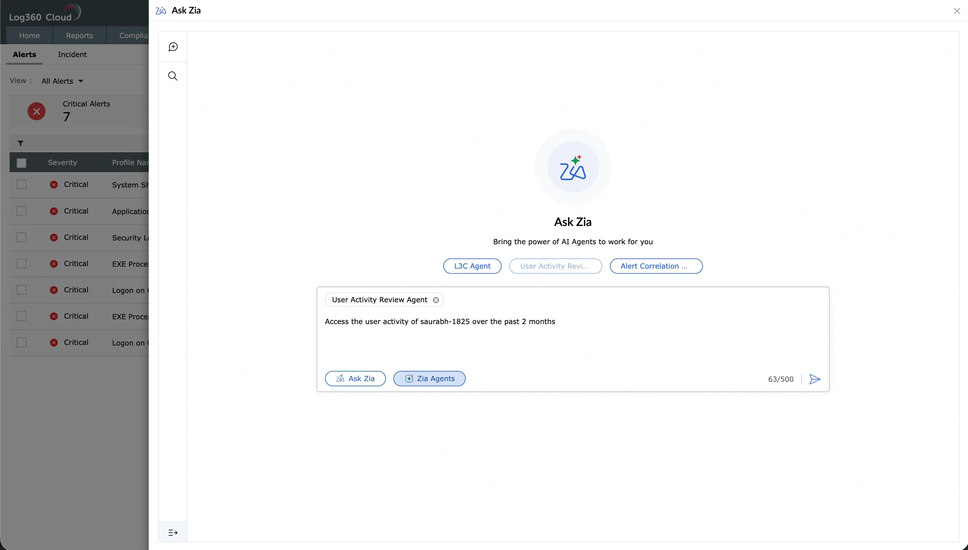Select the L3C Agent suggestion

pyautogui.click(x=472, y=266)
